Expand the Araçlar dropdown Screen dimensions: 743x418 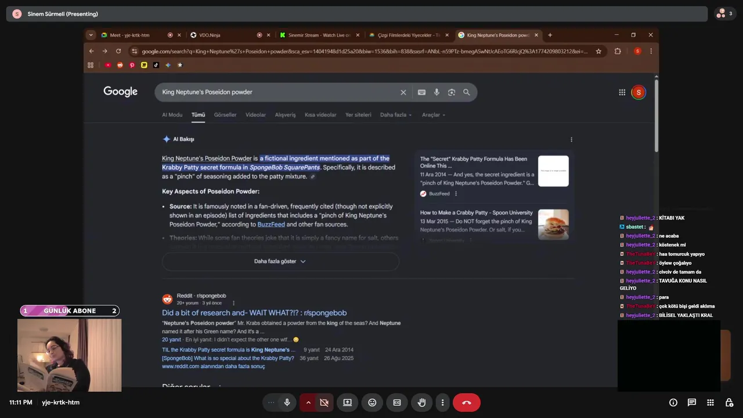click(x=433, y=115)
